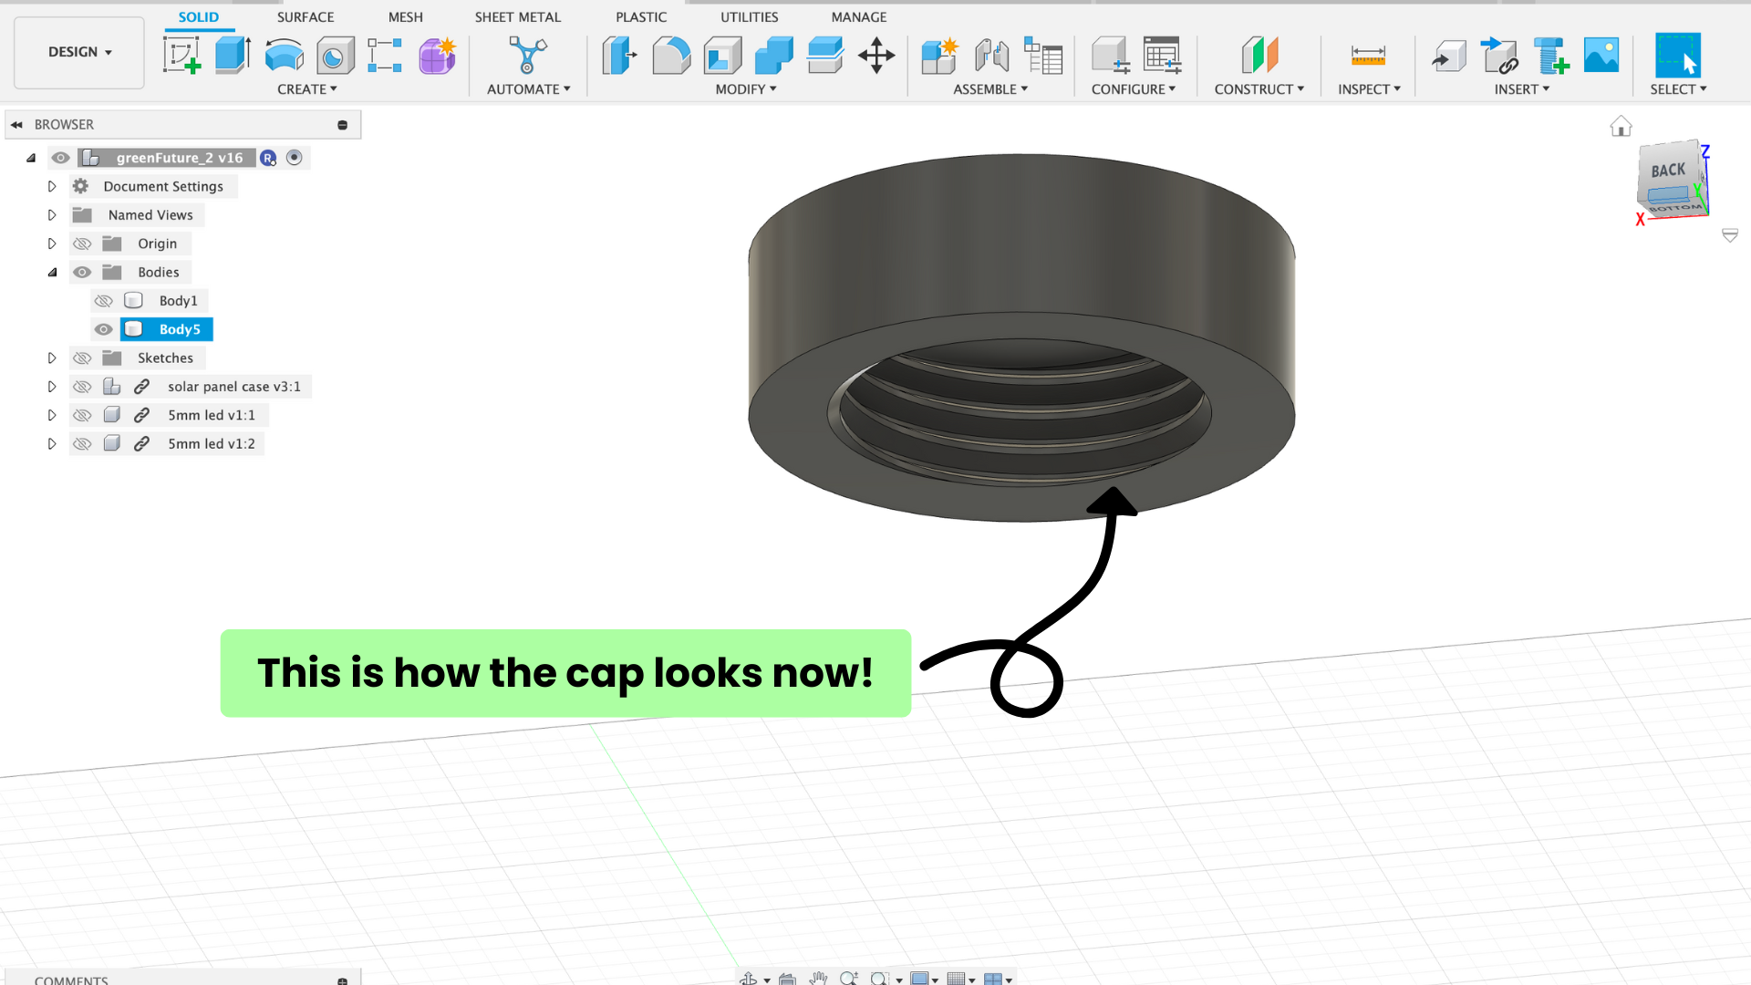
Task: Click the Insert Link component icon
Action: tap(1499, 56)
